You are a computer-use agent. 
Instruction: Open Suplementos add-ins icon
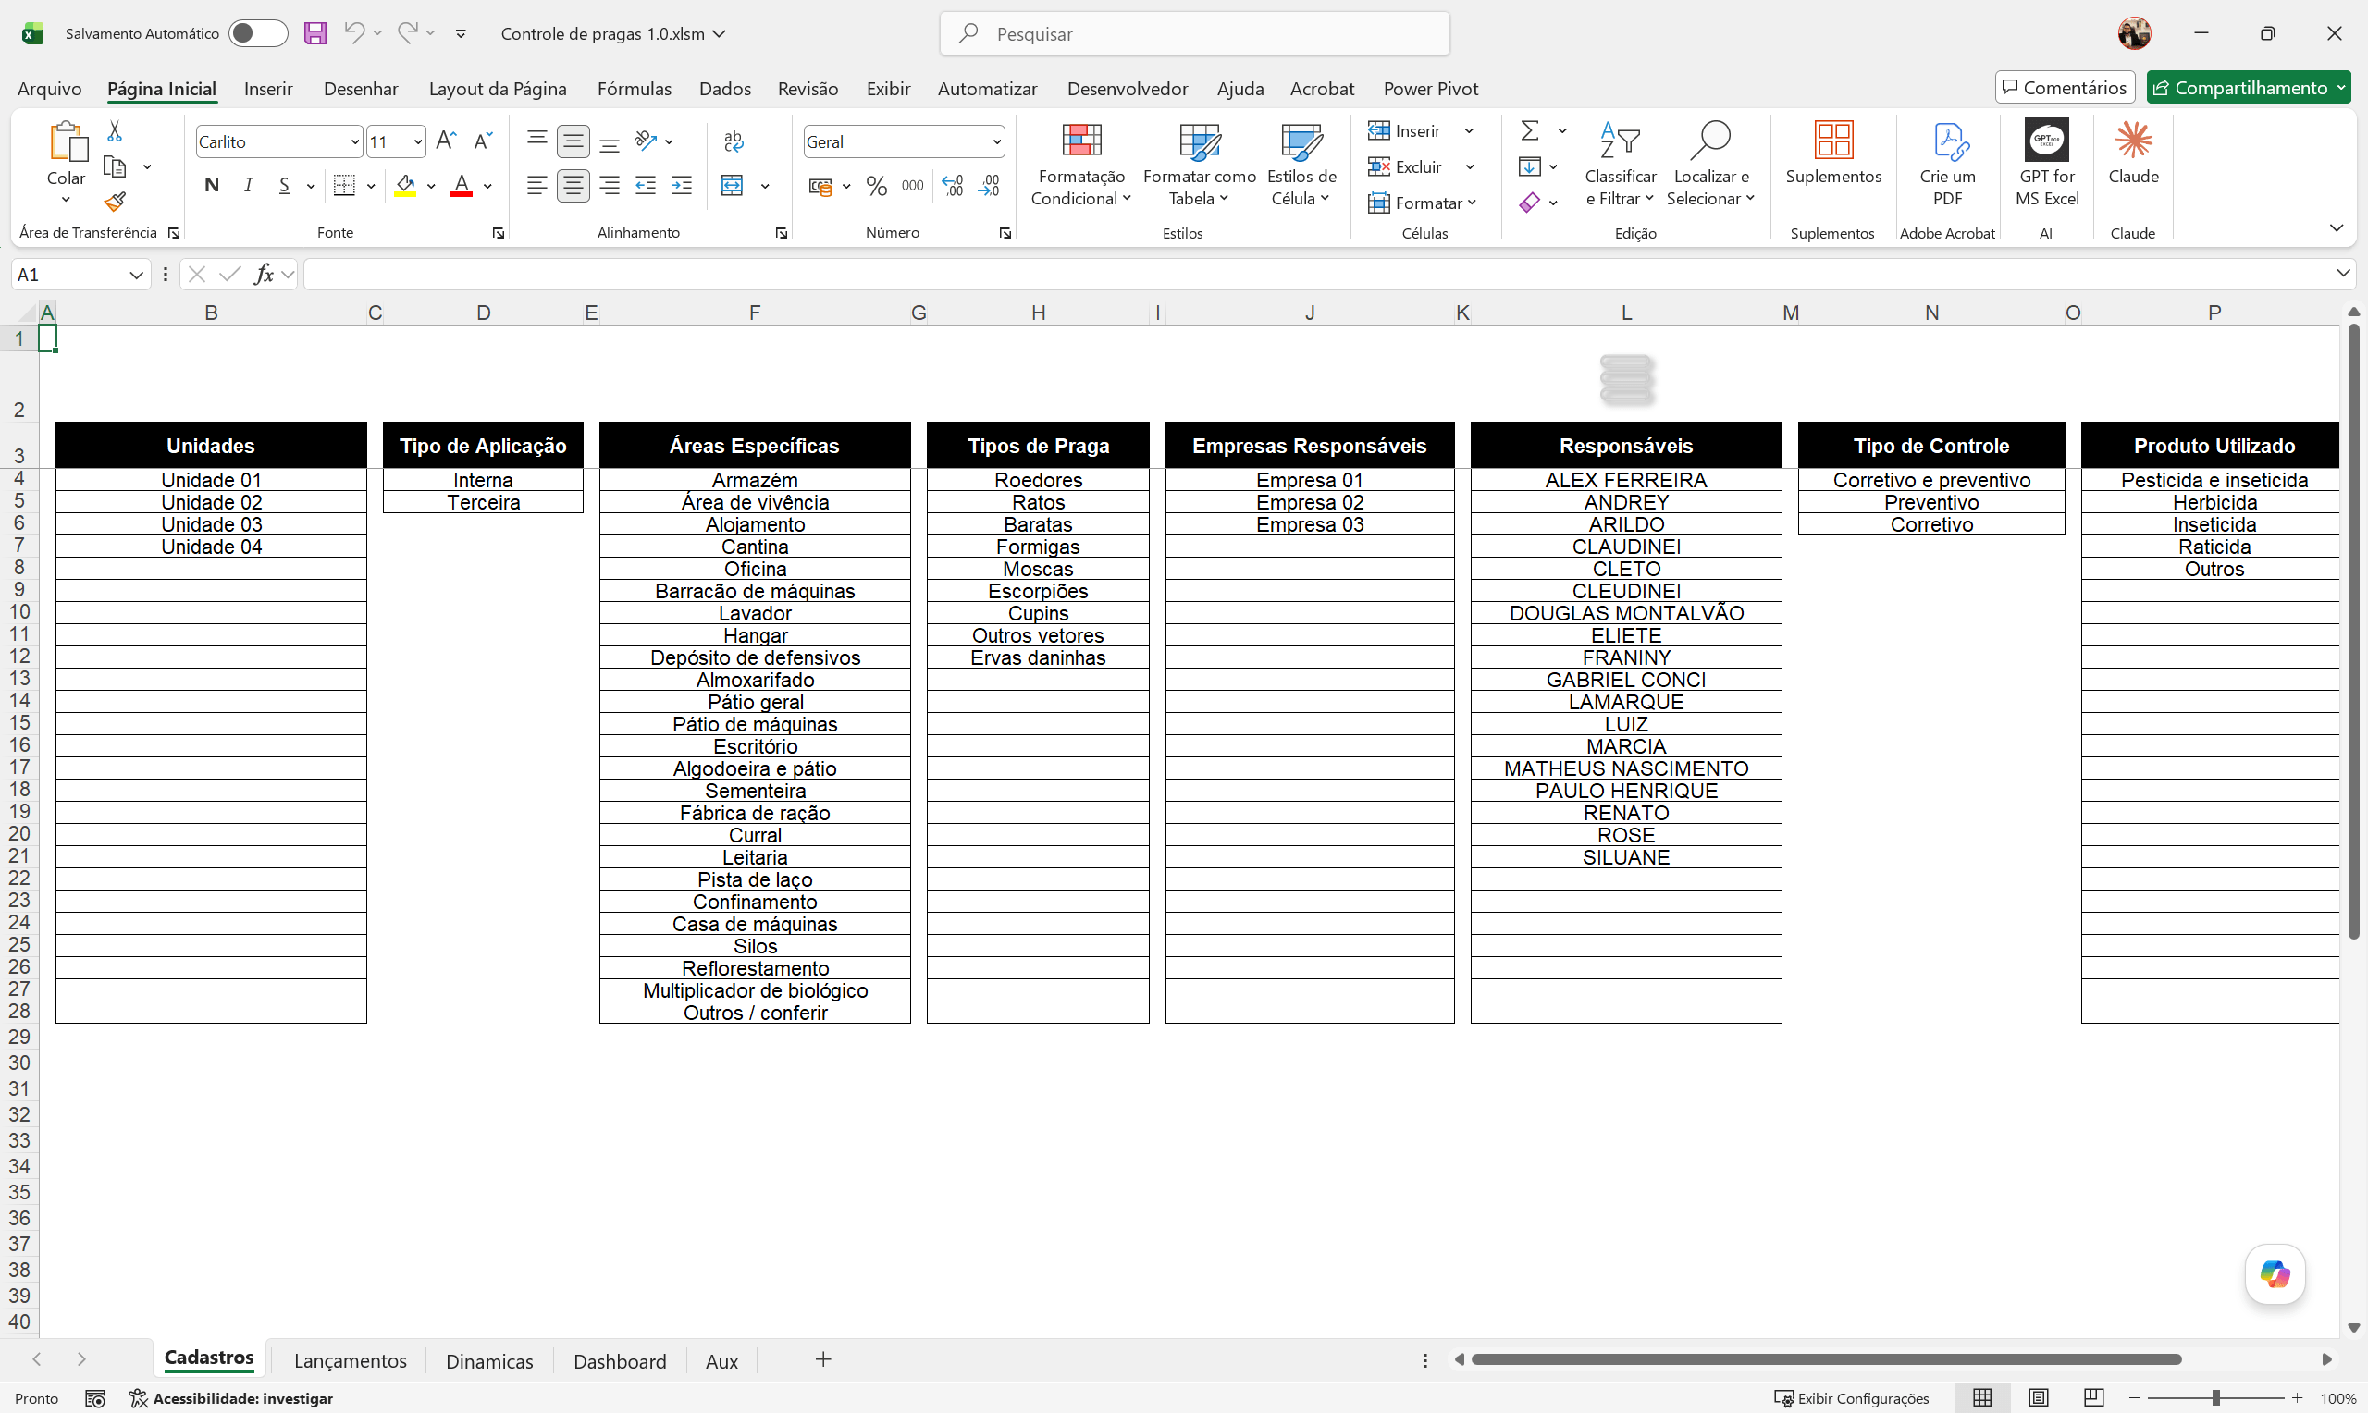(x=1833, y=140)
